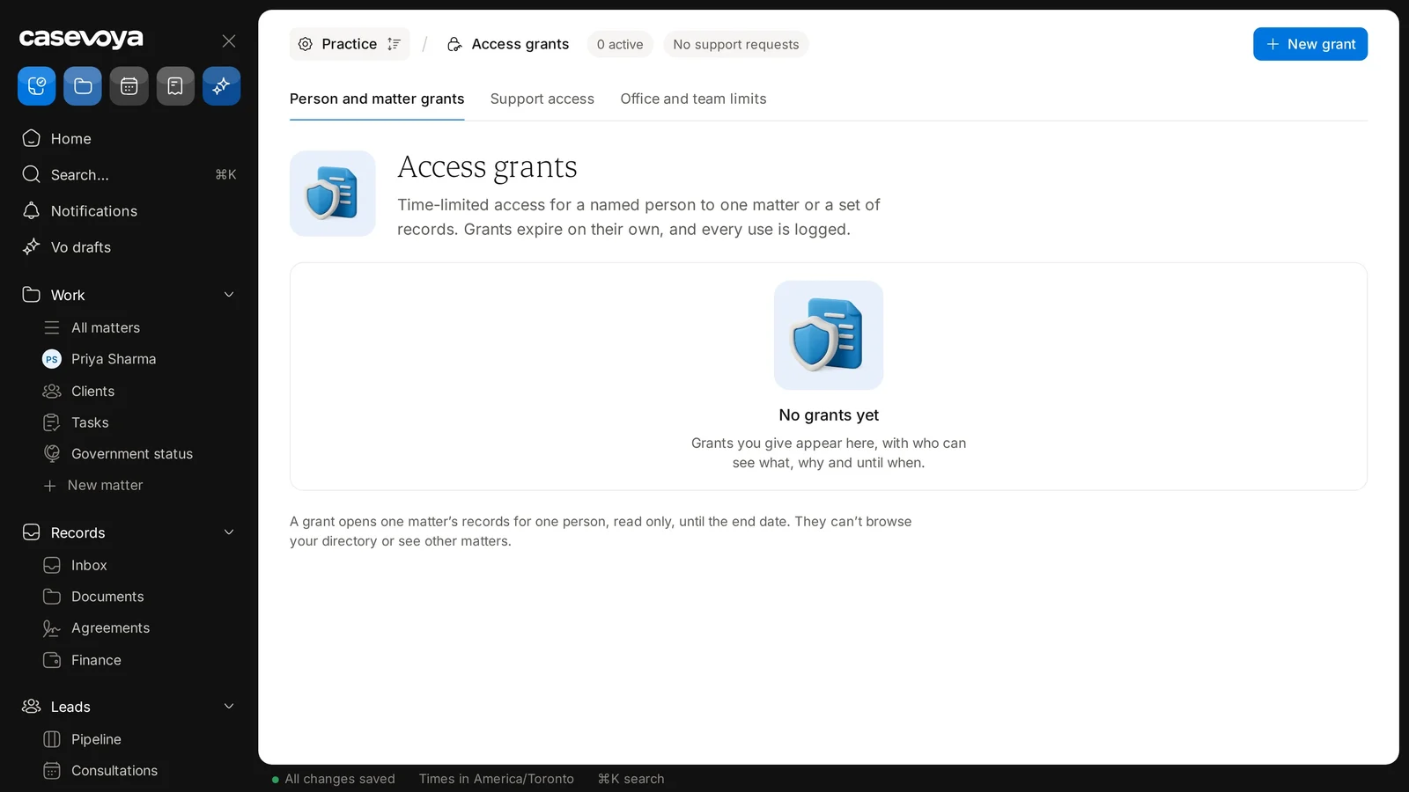The height and width of the screenshot is (792, 1409).
Task: Click the Leads people icon
Action: coord(32,707)
